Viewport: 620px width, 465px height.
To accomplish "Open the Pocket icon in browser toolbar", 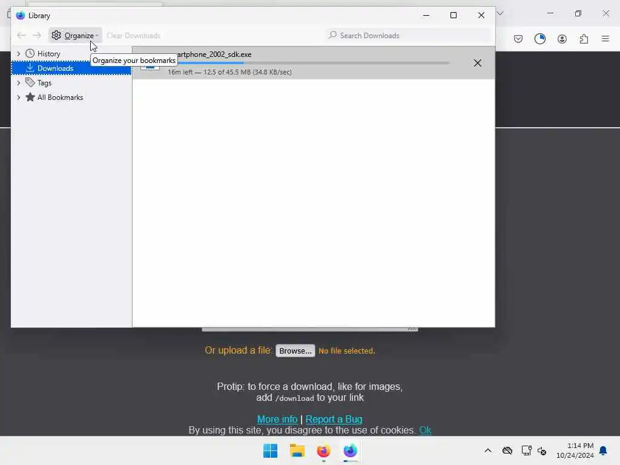I will [x=518, y=39].
